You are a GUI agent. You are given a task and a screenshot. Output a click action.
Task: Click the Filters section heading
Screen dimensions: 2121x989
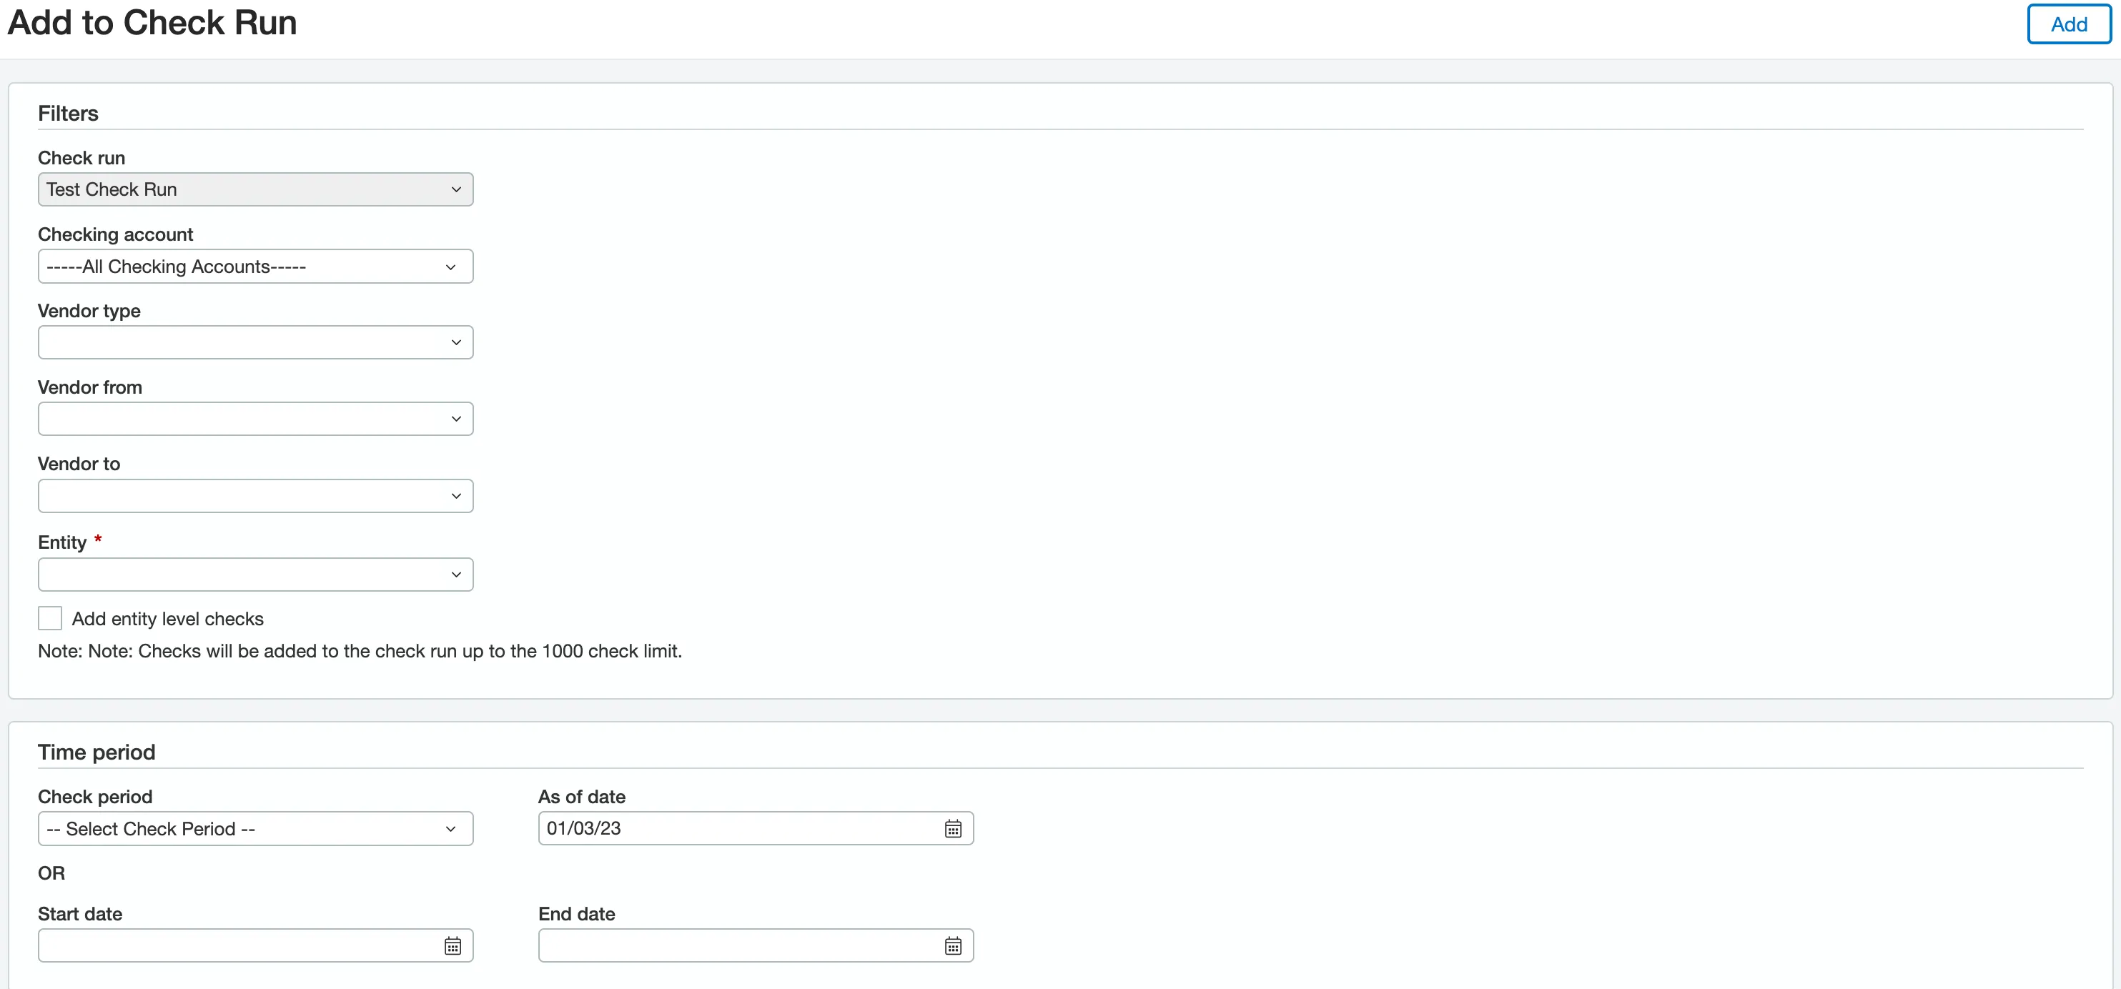pyautogui.click(x=69, y=114)
